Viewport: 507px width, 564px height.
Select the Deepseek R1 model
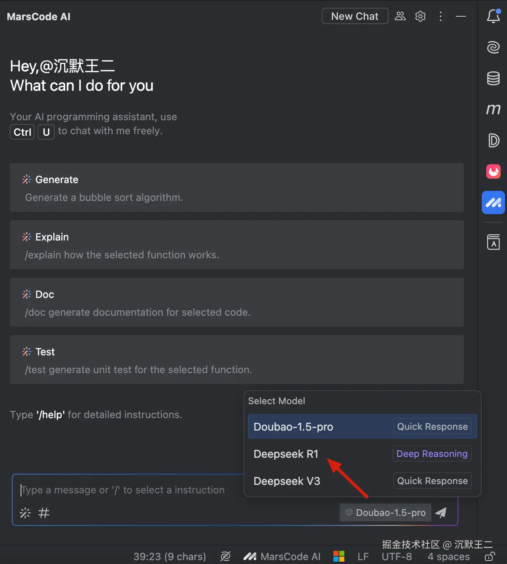click(363, 453)
